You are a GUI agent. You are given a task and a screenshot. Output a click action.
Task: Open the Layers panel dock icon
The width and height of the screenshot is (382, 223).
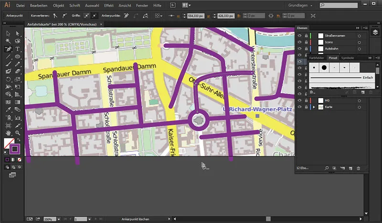tap(375, 32)
